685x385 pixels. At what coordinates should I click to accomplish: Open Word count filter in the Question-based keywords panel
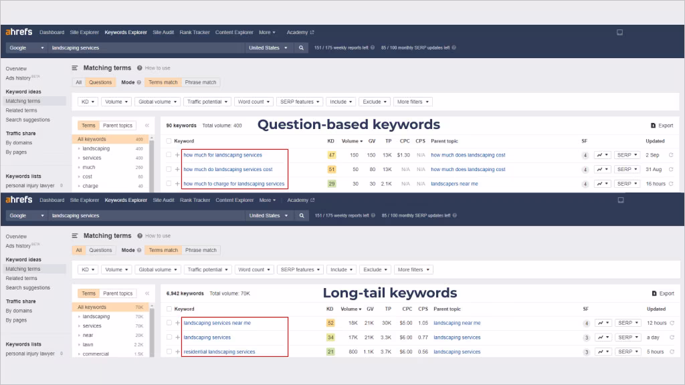pos(254,102)
